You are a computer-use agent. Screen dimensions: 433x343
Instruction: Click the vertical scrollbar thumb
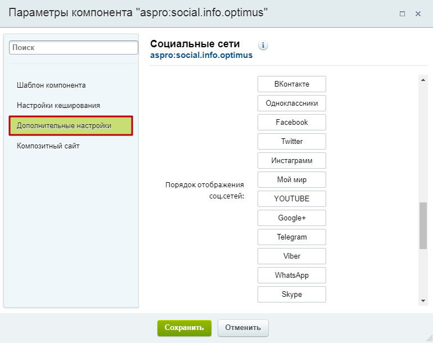click(423, 225)
